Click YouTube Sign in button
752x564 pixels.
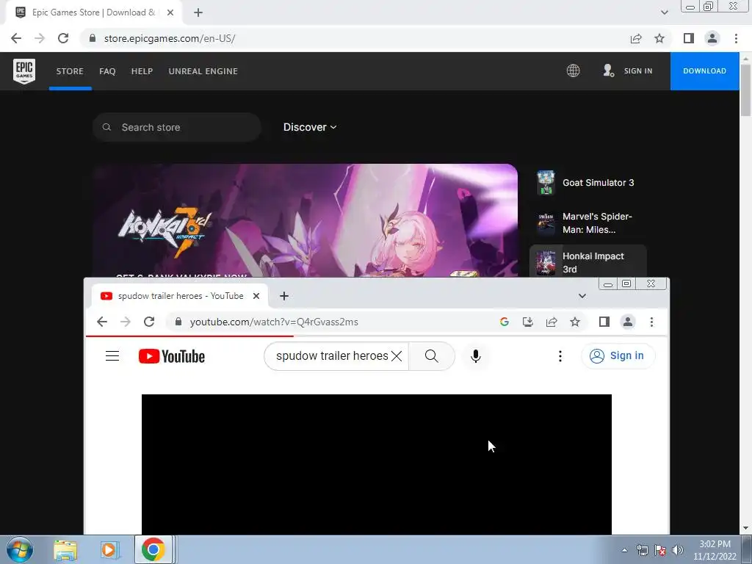618,356
